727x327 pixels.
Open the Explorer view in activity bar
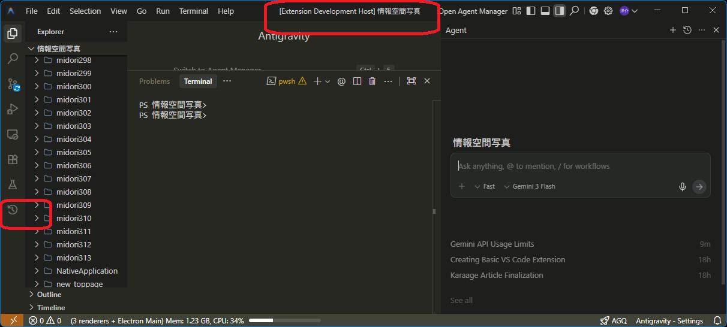coord(12,34)
